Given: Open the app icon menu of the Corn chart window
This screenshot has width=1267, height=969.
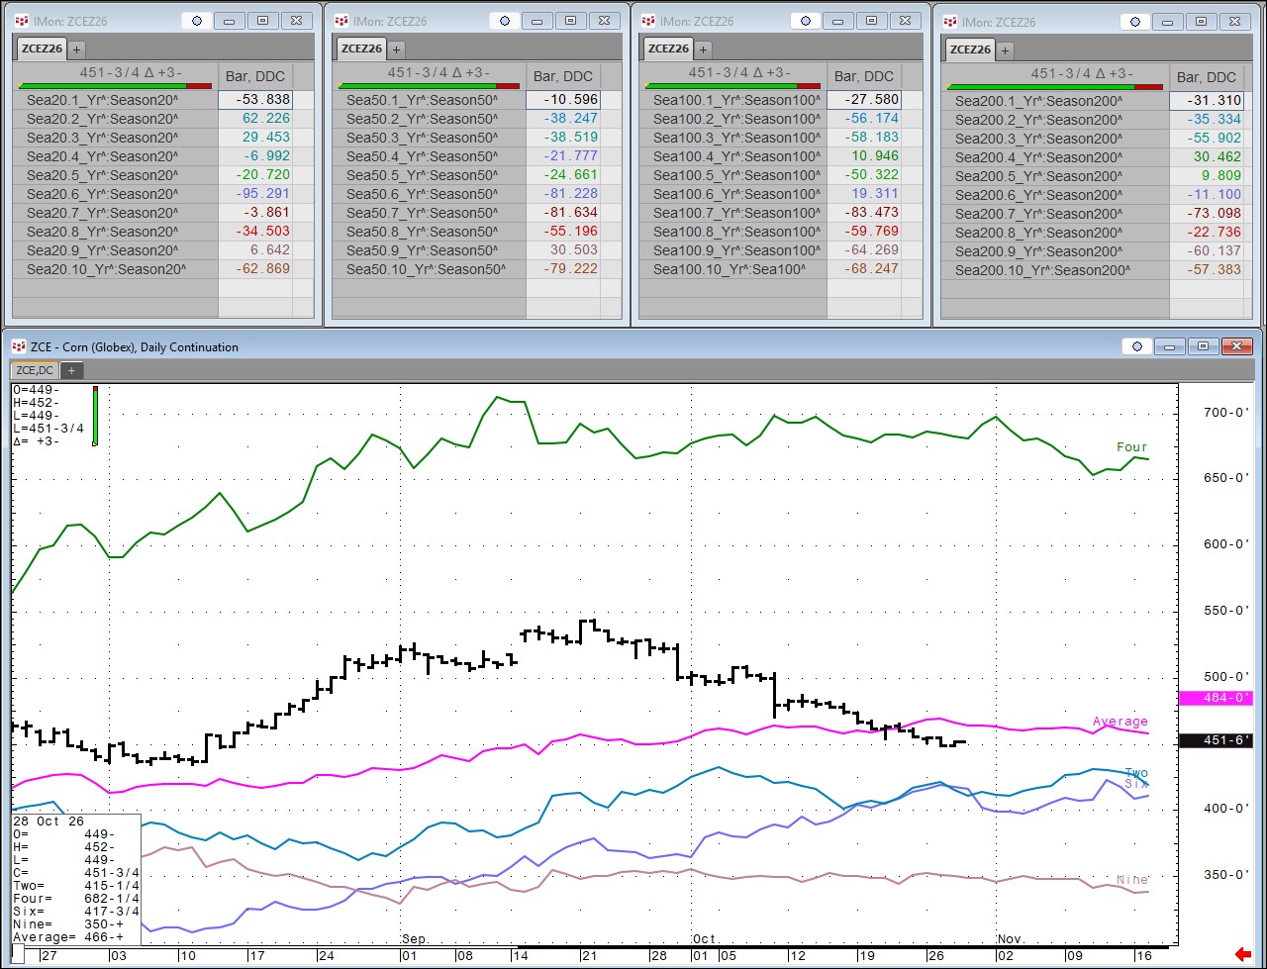Looking at the screenshot, I should pos(19,346).
